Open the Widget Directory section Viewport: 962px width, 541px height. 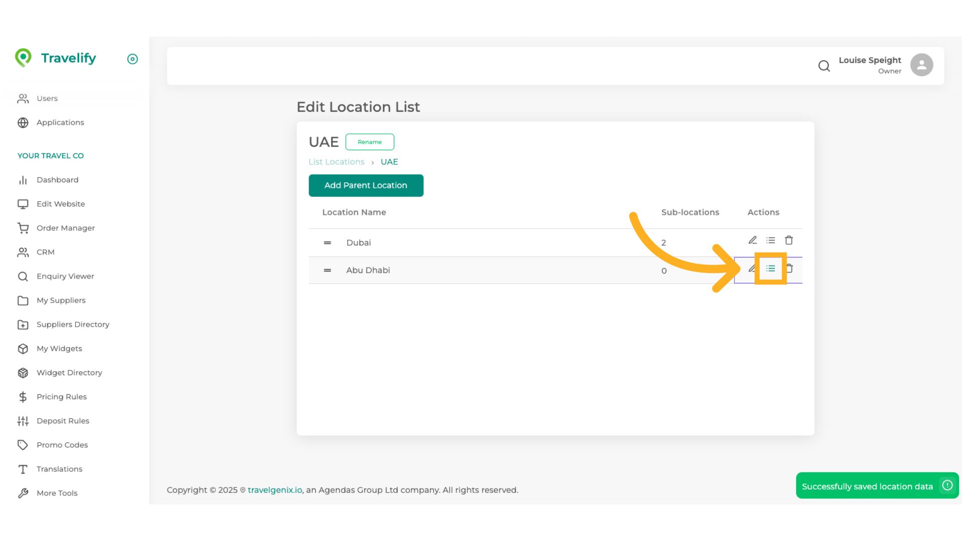pos(69,373)
